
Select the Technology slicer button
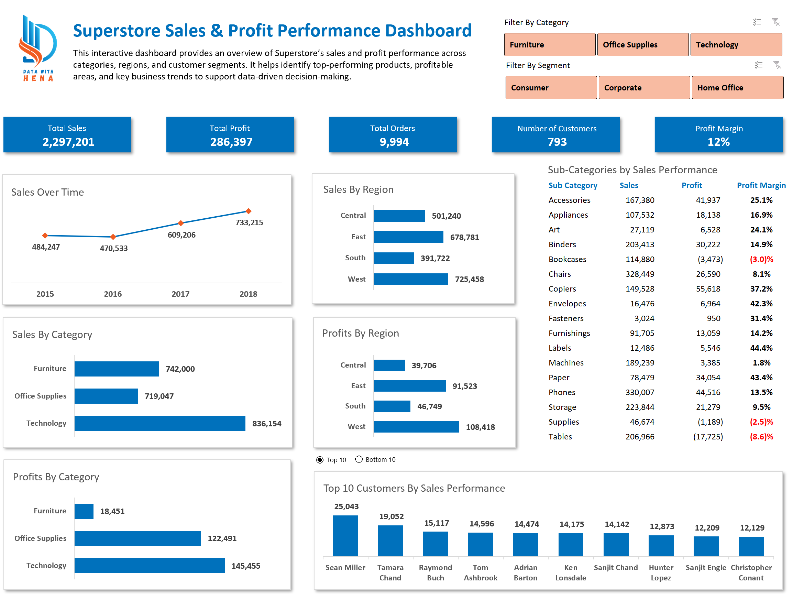[x=736, y=44]
